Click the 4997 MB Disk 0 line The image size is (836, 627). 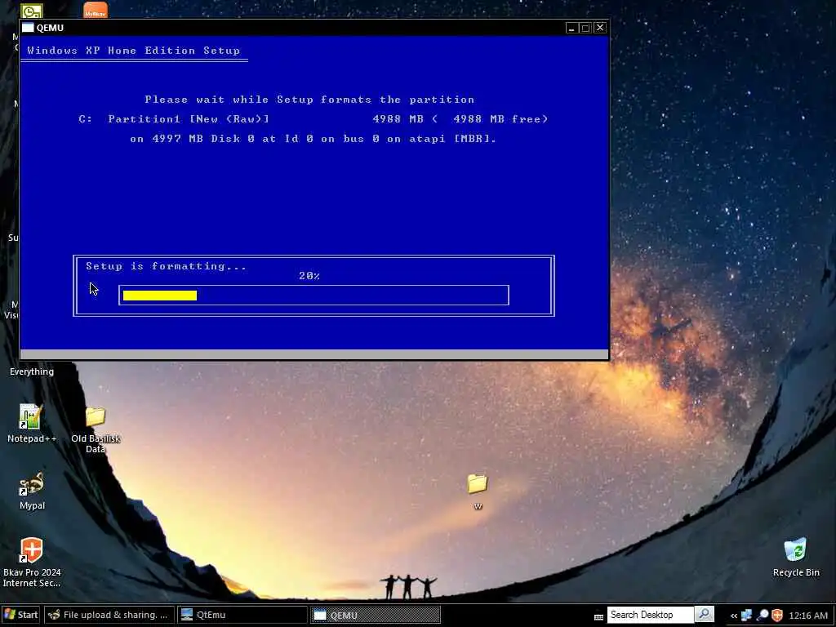pyautogui.click(x=313, y=139)
